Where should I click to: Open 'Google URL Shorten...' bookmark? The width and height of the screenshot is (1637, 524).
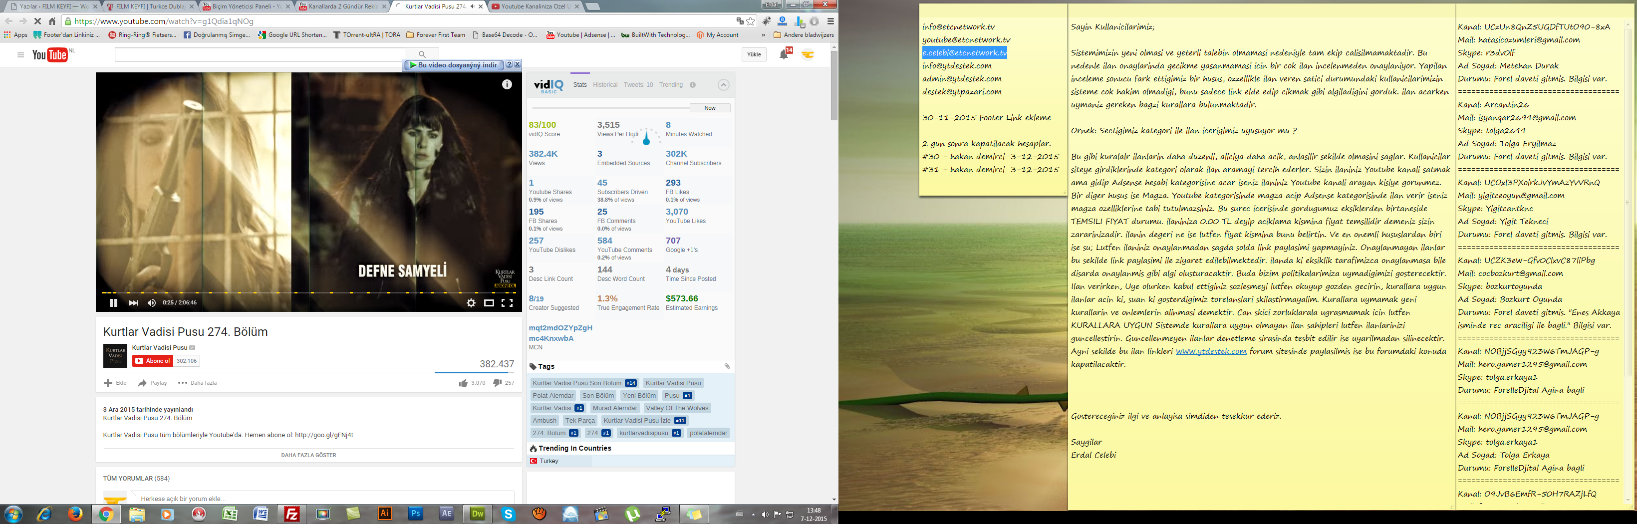coord(292,35)
